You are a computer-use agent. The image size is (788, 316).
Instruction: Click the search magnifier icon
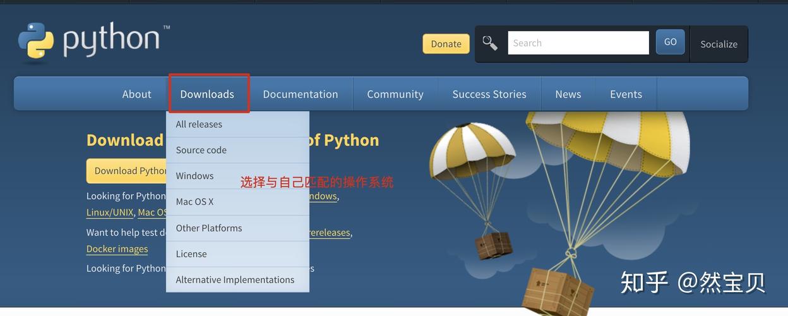point(490,43)
